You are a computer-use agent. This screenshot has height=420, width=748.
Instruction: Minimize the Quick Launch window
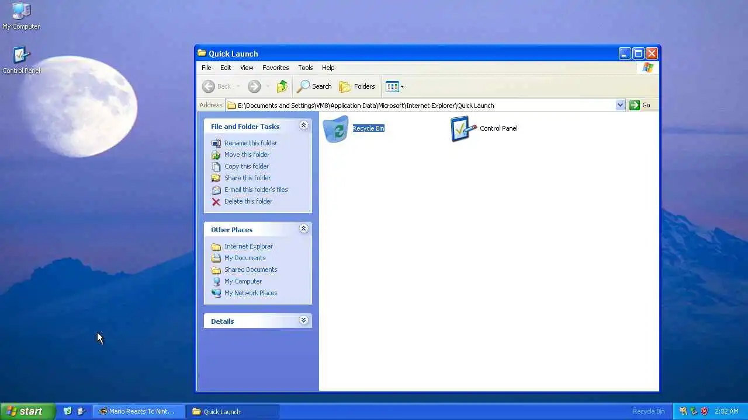[625, 54]
